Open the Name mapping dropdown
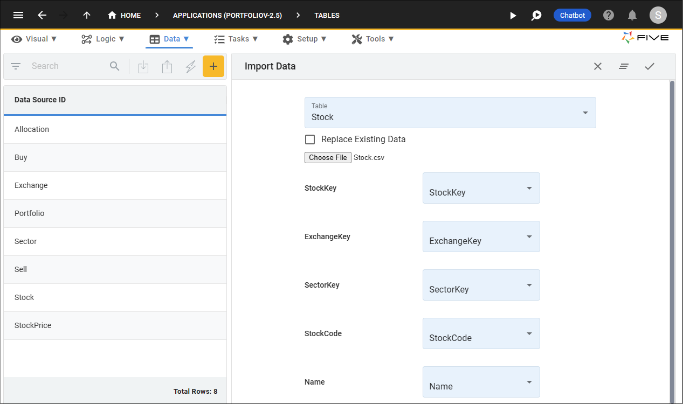This screenshot has height=404, width=683. [x=481, y=382]
